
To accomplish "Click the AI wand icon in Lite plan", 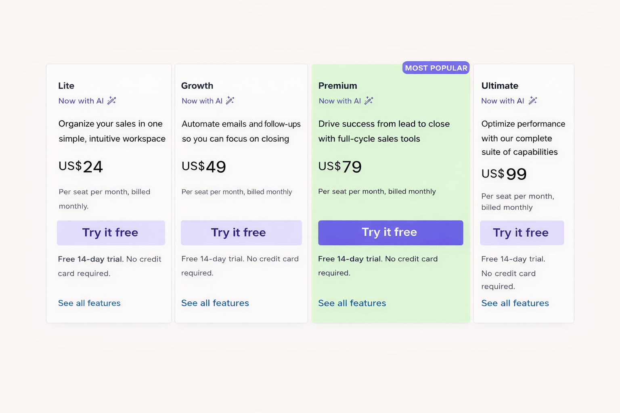I will pyautogui.click(x=112, y=100).
